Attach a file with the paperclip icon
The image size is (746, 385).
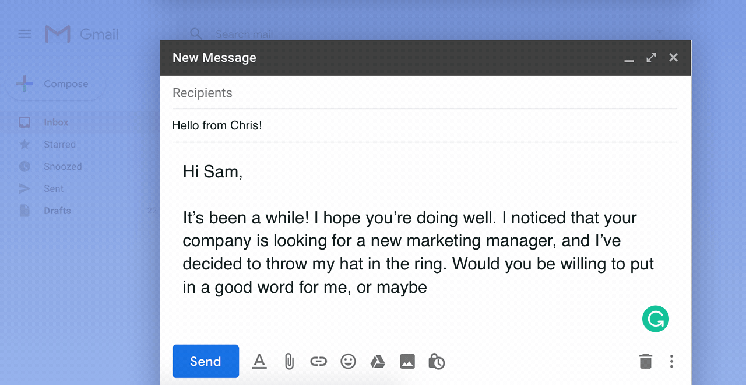point(289,362)
